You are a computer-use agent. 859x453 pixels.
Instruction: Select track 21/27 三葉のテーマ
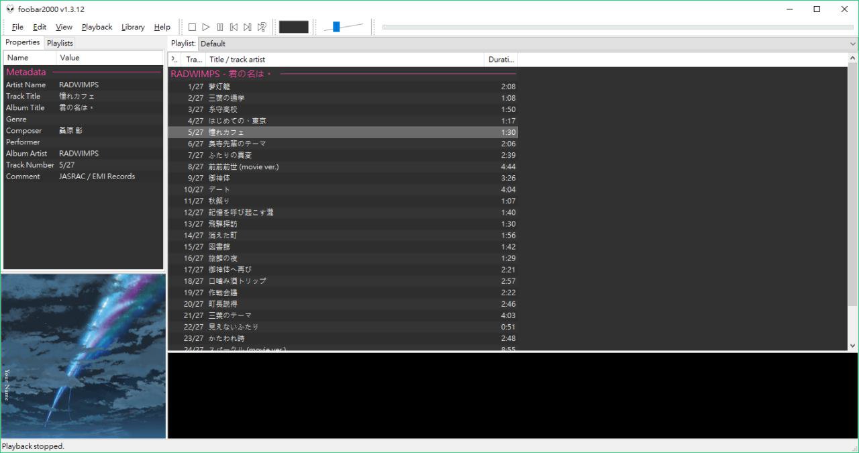tap(343, 315)
